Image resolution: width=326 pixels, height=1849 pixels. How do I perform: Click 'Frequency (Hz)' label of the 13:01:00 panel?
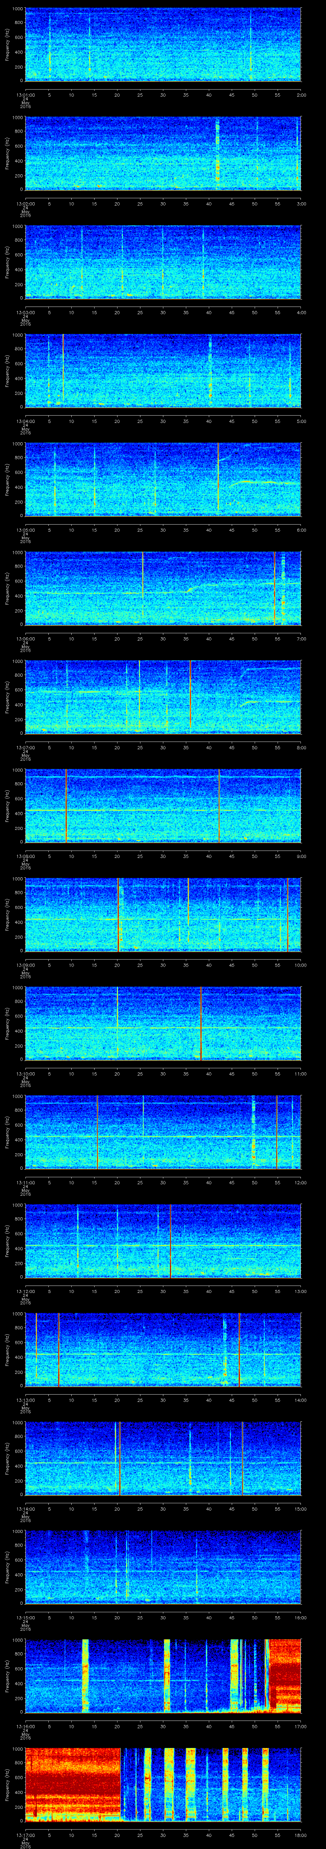tap(7, 45)
